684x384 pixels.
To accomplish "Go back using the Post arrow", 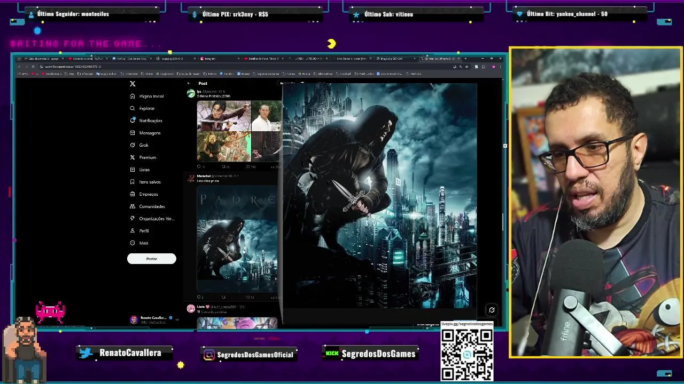I will (189, 83).
